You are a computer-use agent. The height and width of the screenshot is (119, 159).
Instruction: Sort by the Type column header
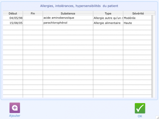coord(108,13)
